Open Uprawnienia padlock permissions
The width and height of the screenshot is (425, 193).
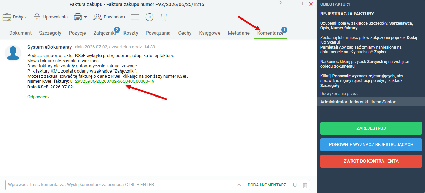coord(37,17)
